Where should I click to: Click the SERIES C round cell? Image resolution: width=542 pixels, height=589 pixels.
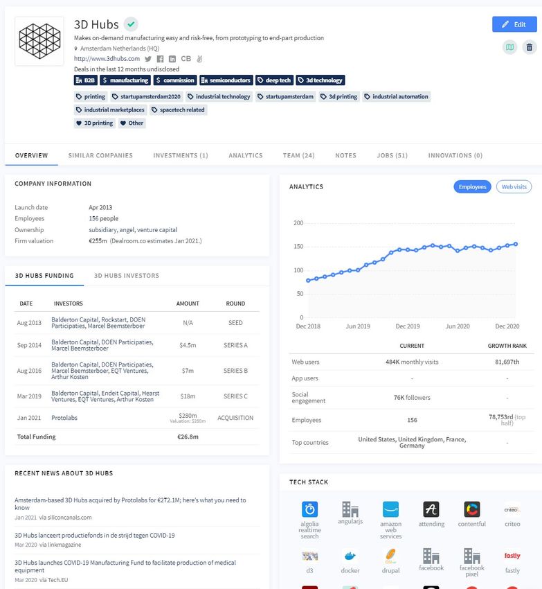coord(235,396)
